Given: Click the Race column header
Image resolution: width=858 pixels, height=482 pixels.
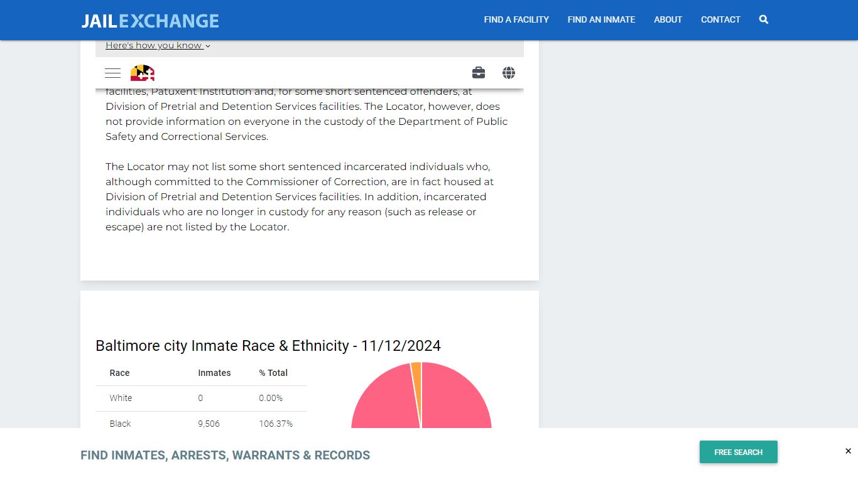Looking at the screenshot, I should [119, 373].
